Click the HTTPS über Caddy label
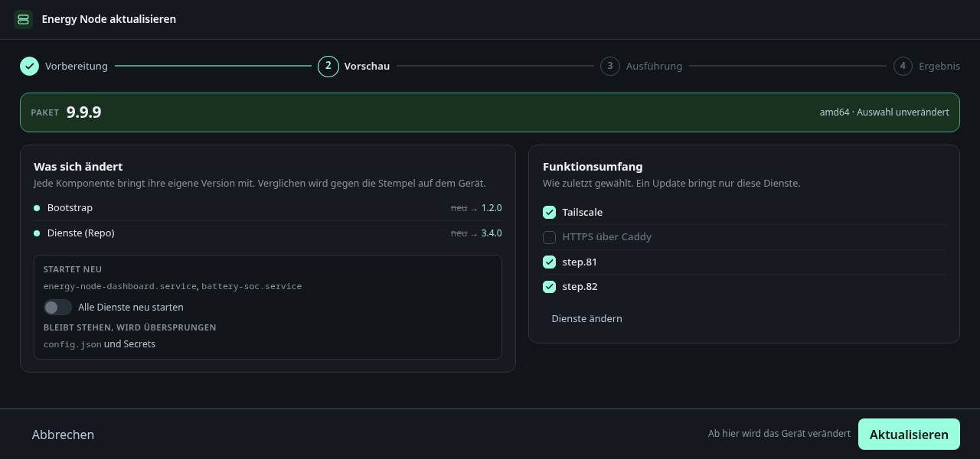The width and height of the screenshot is (980, 459). [607, 237]
